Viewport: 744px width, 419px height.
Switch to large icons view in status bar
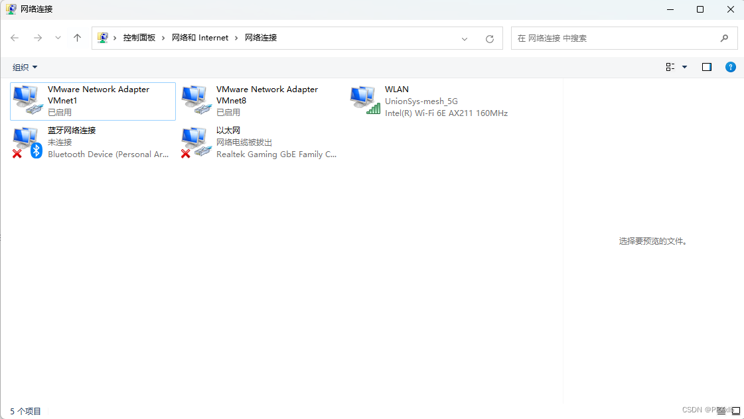[x=736, y=411]
